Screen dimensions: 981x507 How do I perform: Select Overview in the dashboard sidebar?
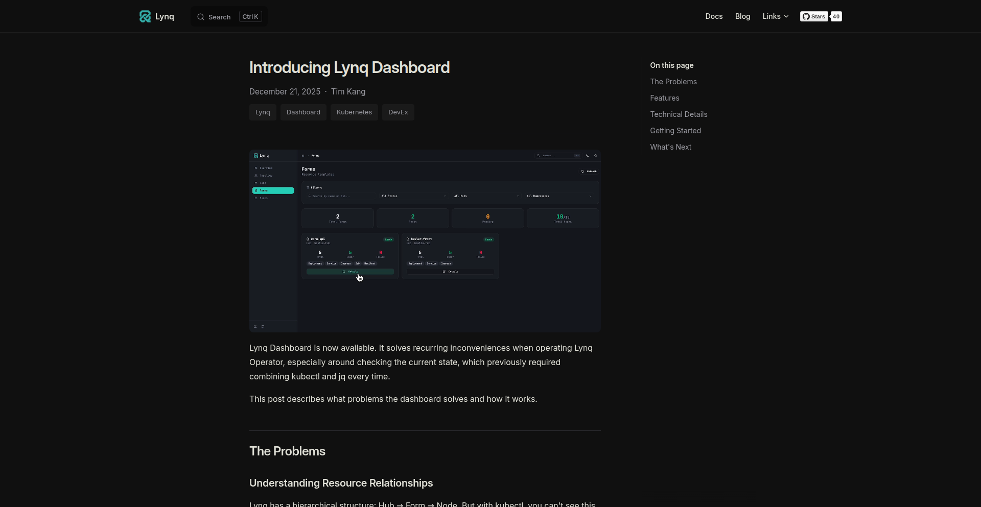(x=265, y=167)
